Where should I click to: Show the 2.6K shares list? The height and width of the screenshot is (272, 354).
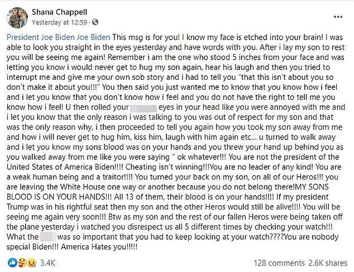326,262
